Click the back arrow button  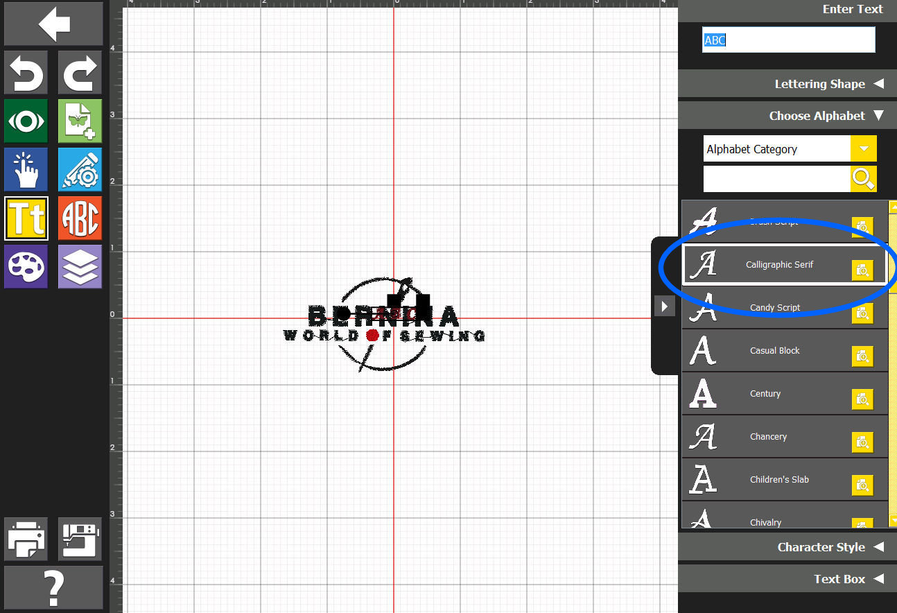pos(53,24)
